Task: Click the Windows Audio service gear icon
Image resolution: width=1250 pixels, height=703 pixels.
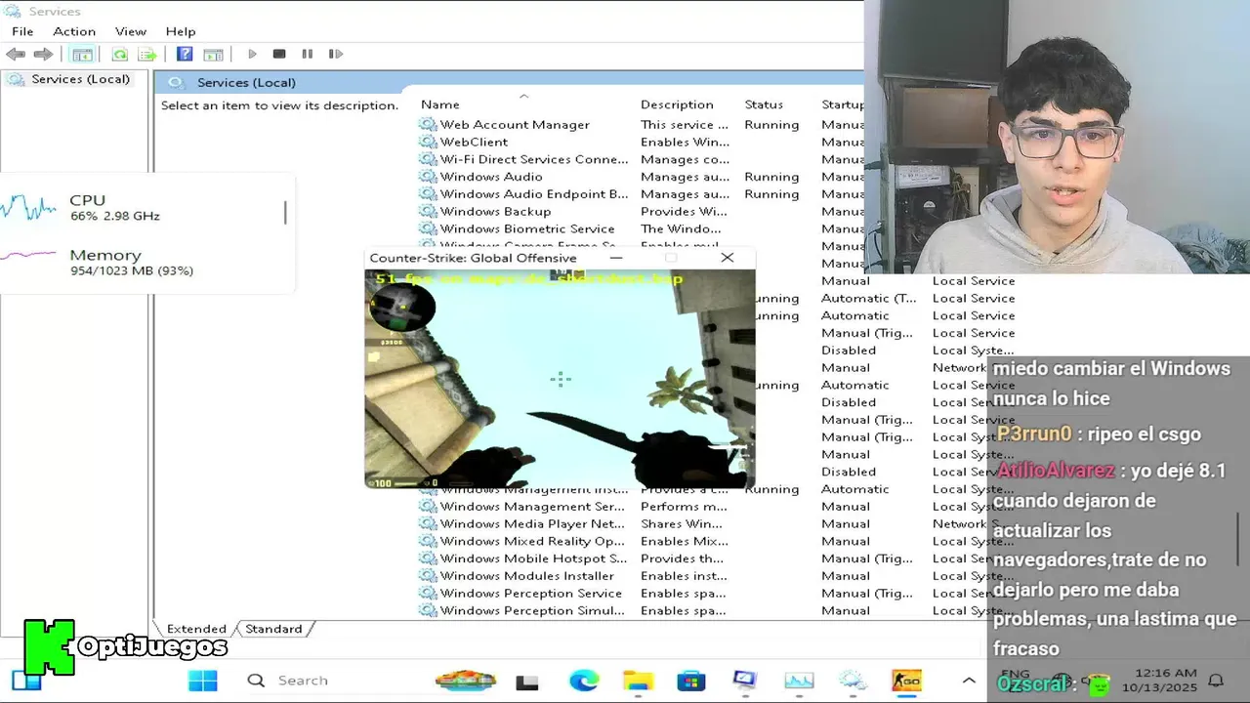Action: coord(427,178)
